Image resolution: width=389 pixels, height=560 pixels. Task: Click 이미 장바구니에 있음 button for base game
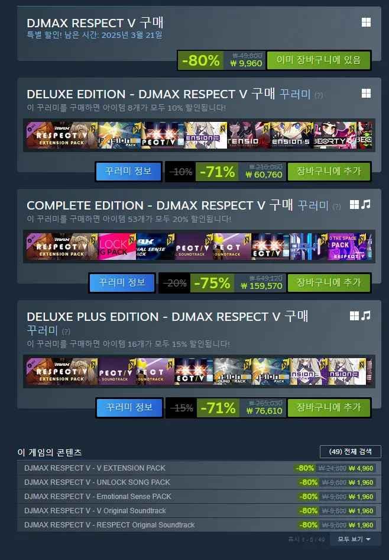coord(319,60)
